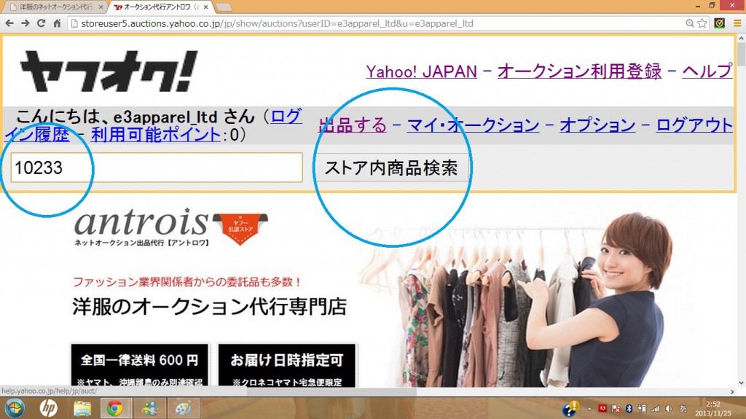Open the Paint taskbar icon
The width and height of the screenshot is (746, 419).
tap(184, 409)
